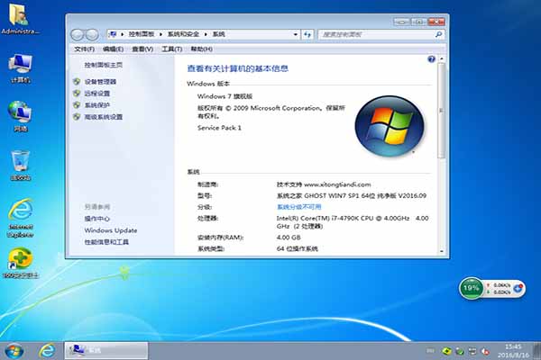Expand the arrow after the computer icon

coord(122,34)
